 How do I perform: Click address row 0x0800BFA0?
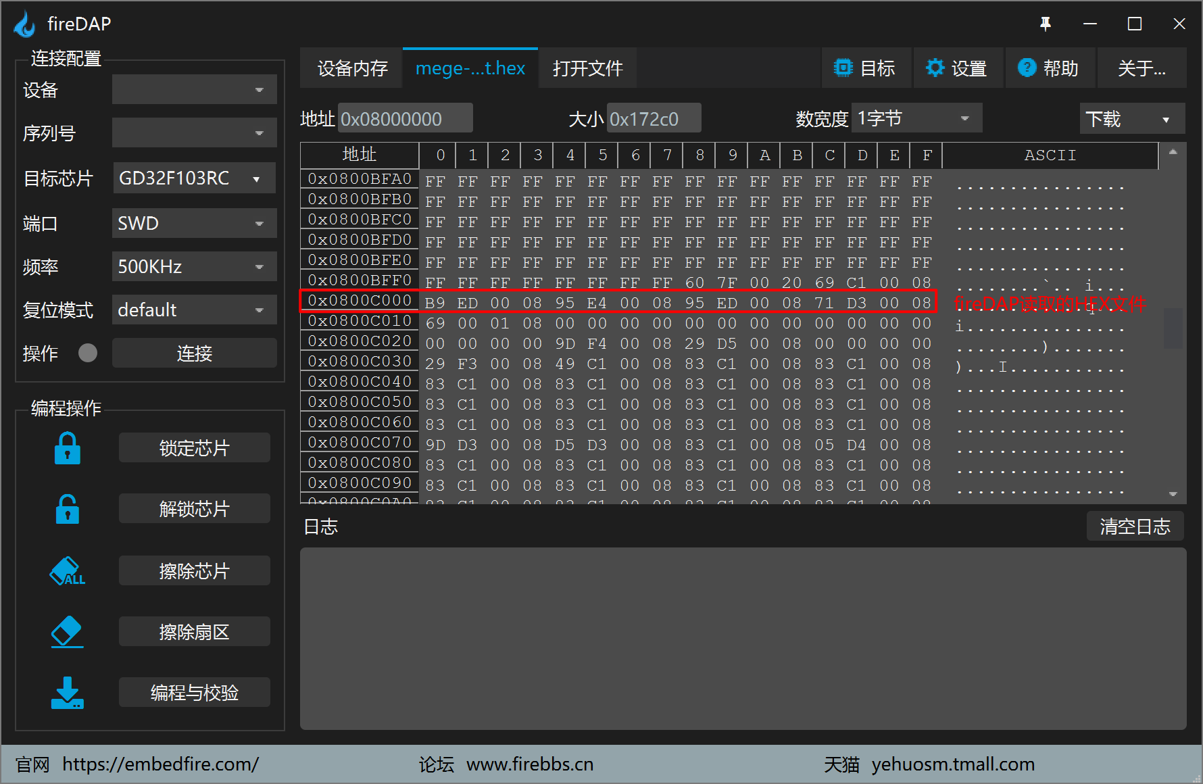[x=360, y=179]
